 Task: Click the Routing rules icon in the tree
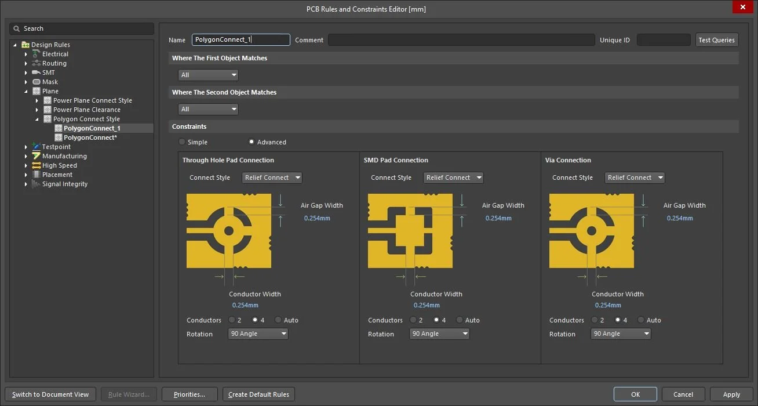(37, 63)
